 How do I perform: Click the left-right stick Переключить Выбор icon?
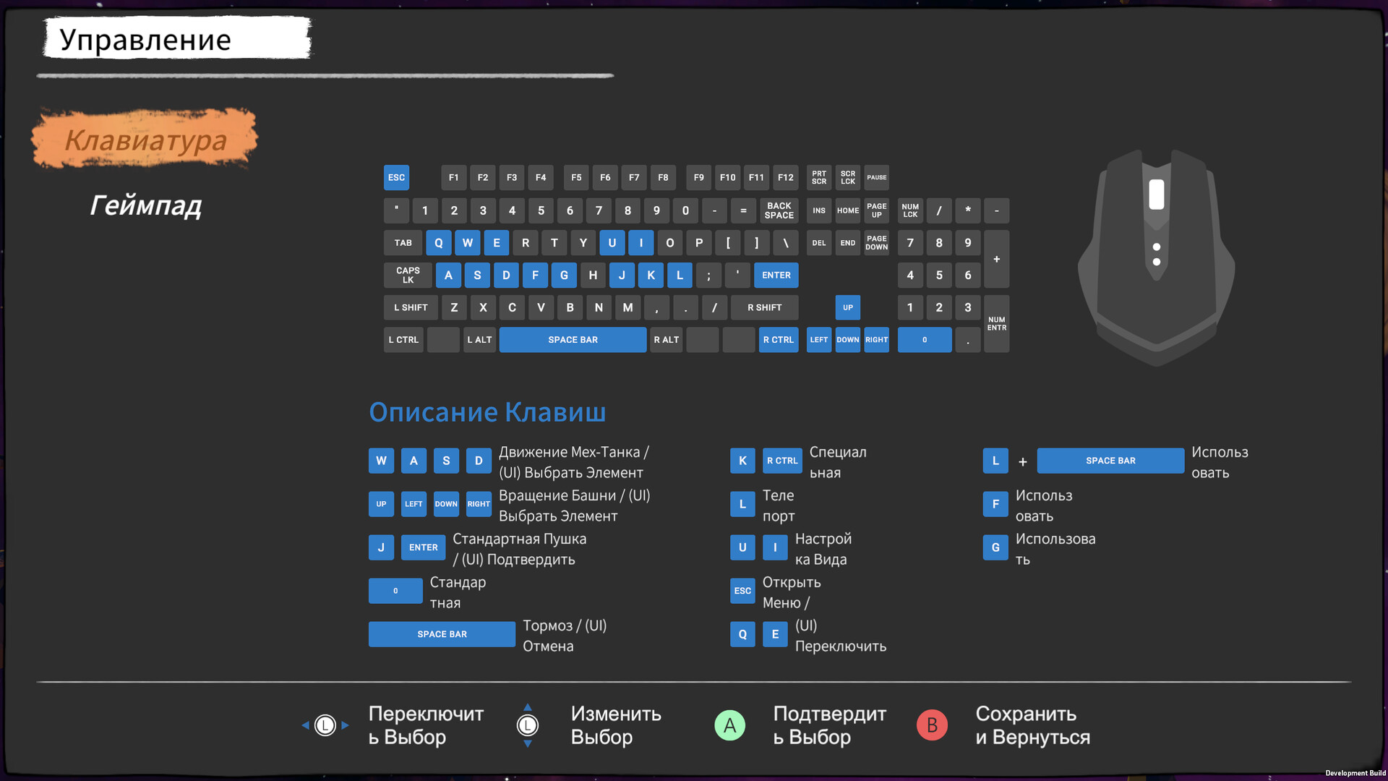[x=325, y=725]
